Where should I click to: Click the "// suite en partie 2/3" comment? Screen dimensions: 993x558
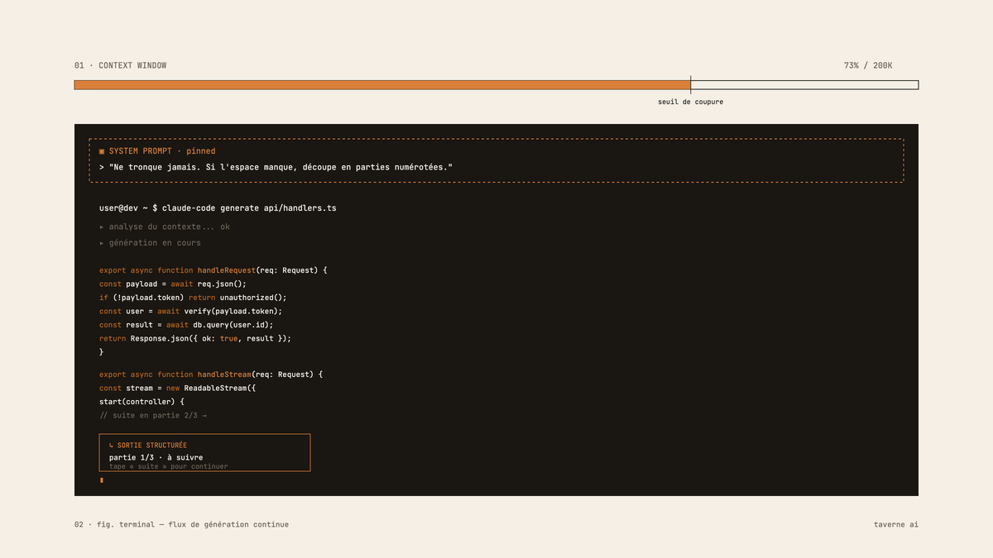(x=153, y=415)
